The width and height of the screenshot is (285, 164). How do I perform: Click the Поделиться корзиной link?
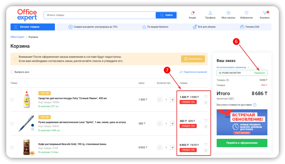coord(193,72)
